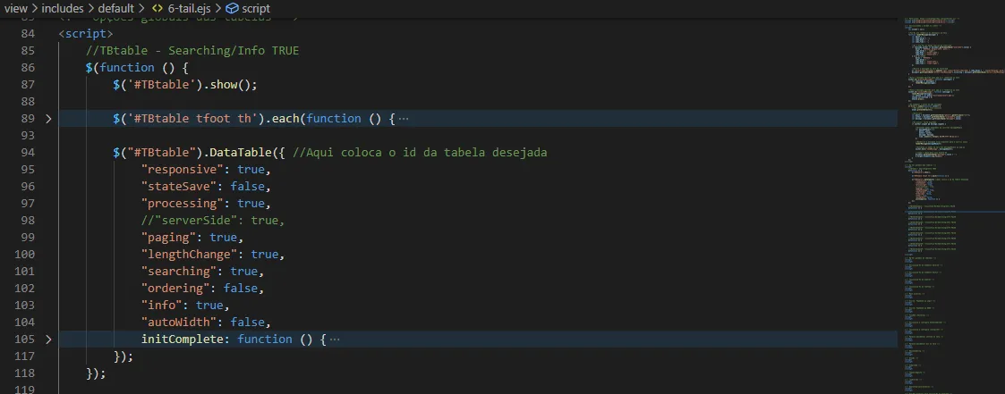Screen dimensions: 1005x394
Task: Open the 'view' breadcrumb folder
Action: tap(15, 8)
